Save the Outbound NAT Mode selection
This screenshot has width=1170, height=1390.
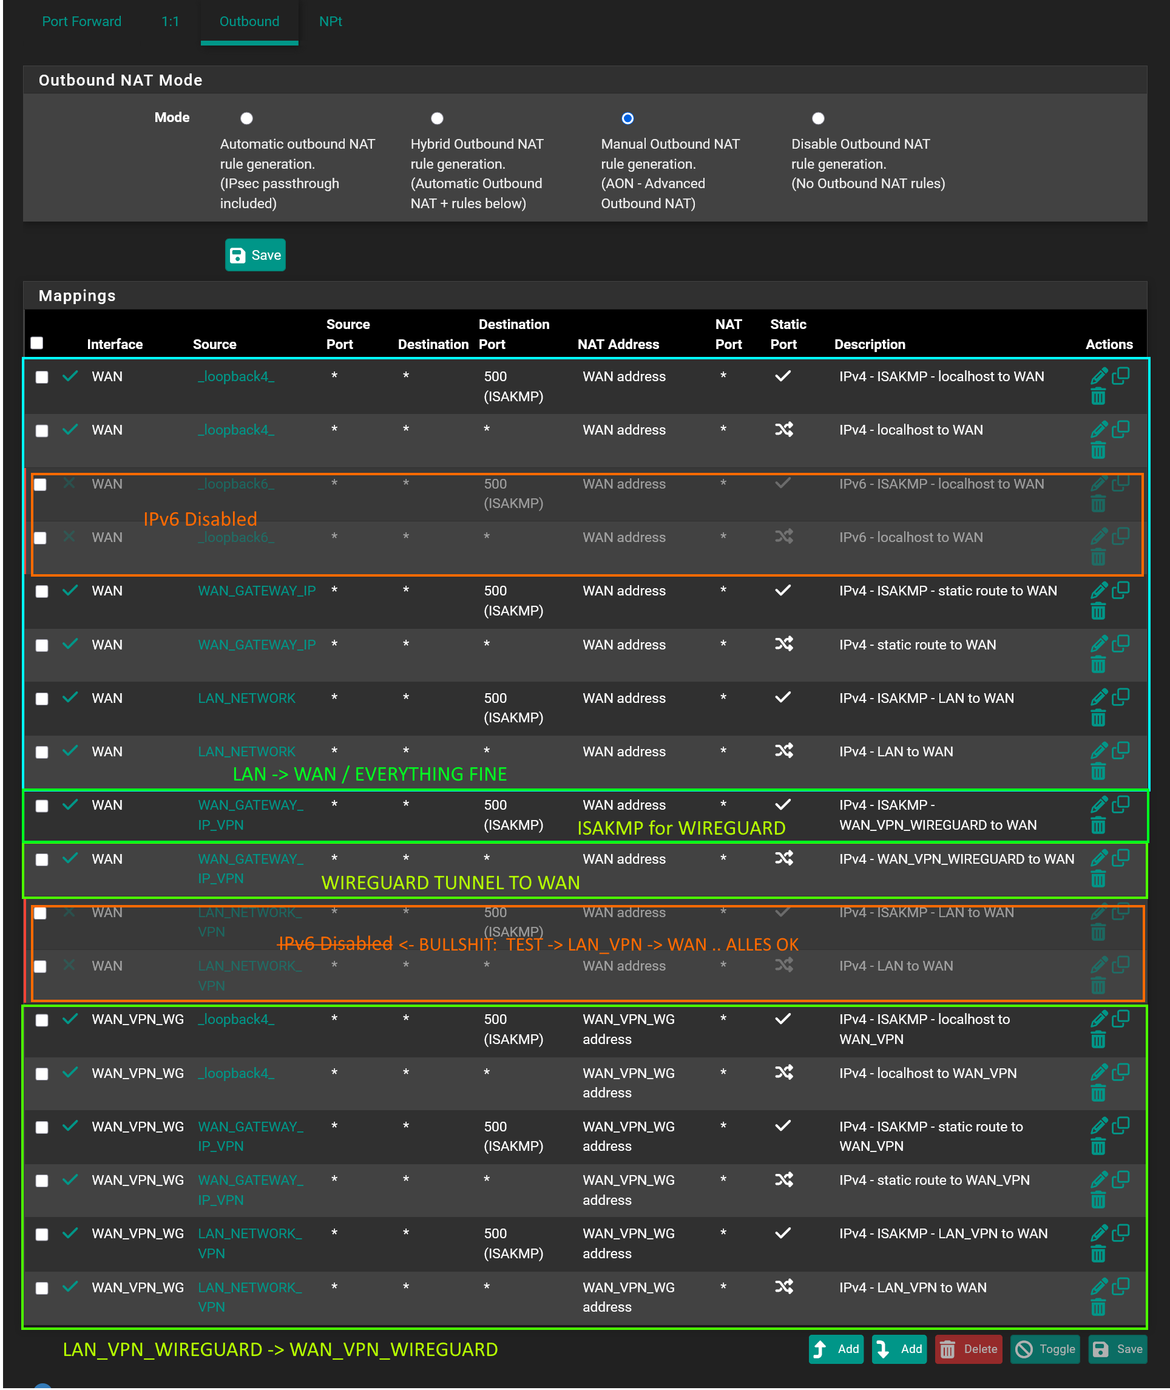click(x=255, y=256)
